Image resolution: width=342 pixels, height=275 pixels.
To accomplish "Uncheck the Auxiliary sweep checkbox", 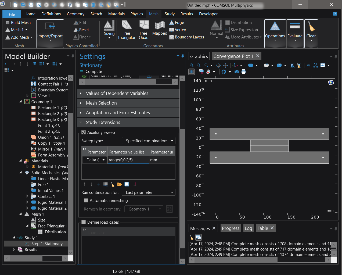I will 84,133.
